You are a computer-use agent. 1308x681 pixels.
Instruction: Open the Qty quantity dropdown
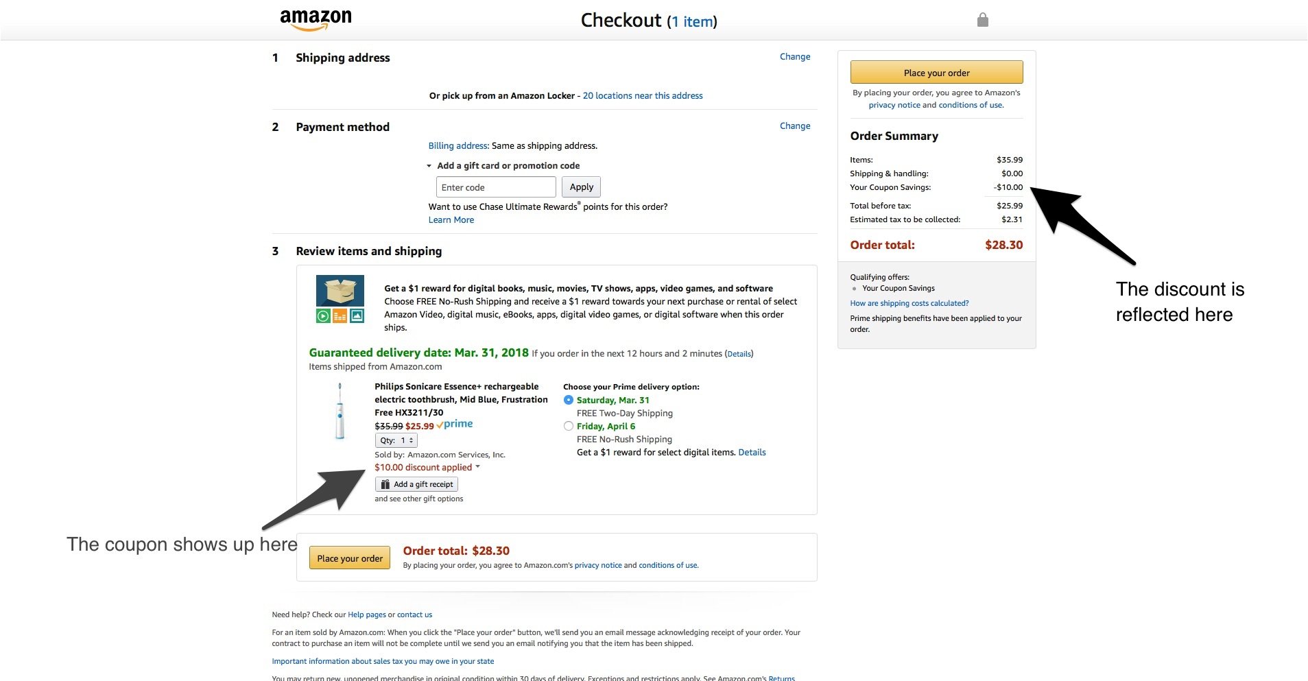coord(396,440)
